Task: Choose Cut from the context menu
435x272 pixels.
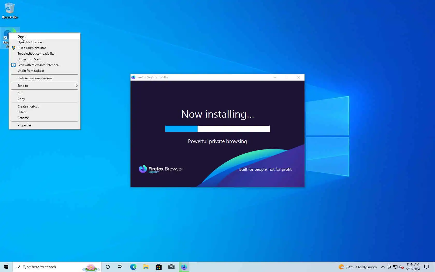Action: click(x=45, y=93)
